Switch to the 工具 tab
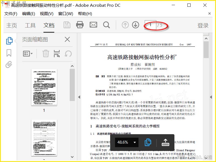Viewport: 216px width, 162px height. point(30,25)
